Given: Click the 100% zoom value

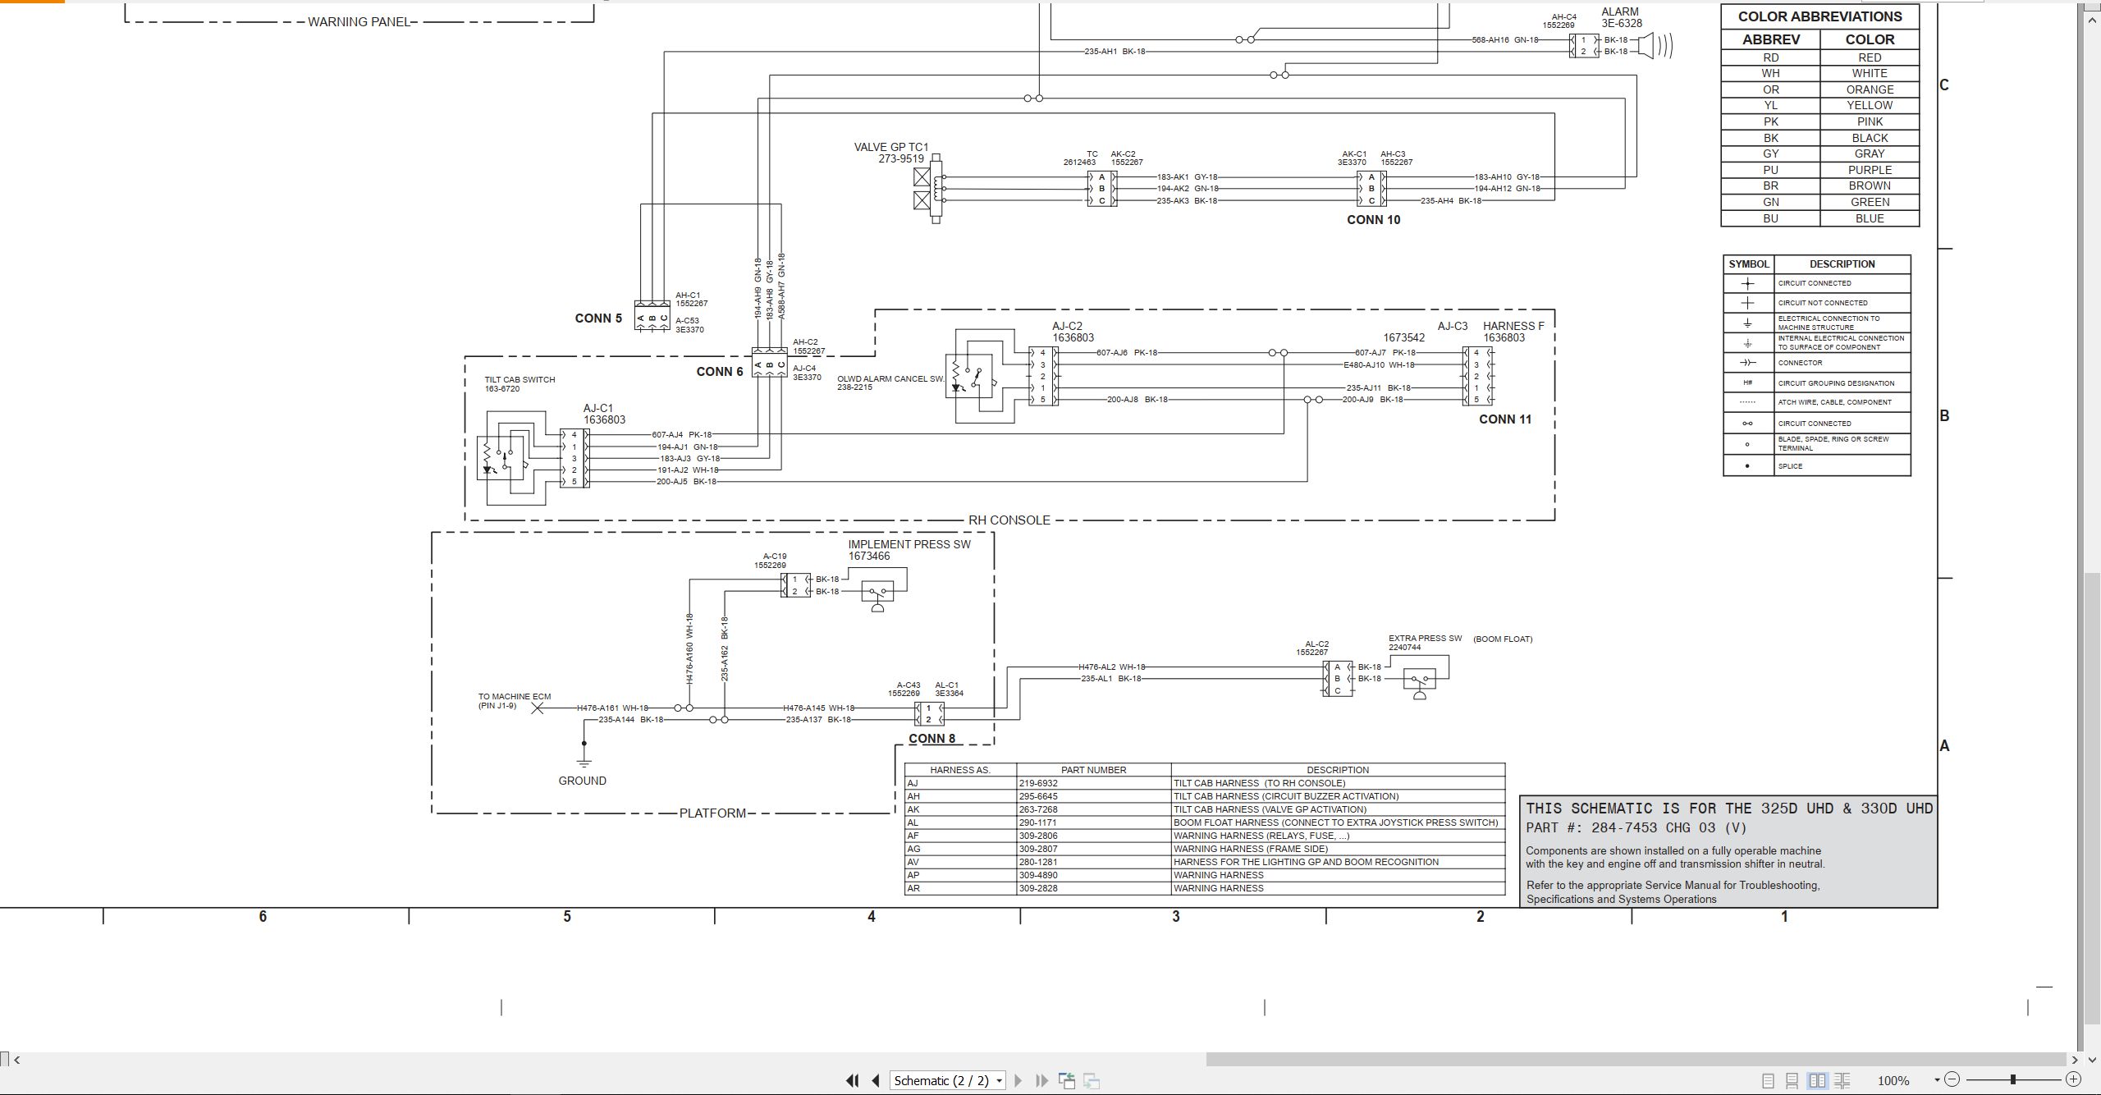Looking at the screenshot, I should 1893,1081.
